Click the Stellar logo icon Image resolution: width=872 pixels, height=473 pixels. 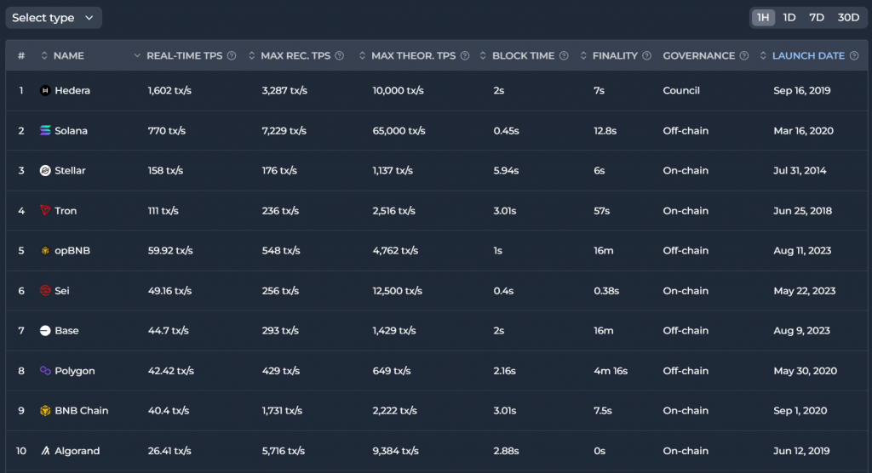45,171
